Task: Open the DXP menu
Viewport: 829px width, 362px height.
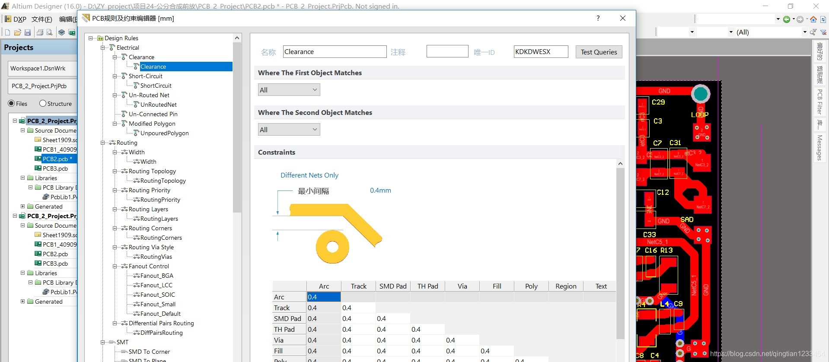Action: [20, 19]
